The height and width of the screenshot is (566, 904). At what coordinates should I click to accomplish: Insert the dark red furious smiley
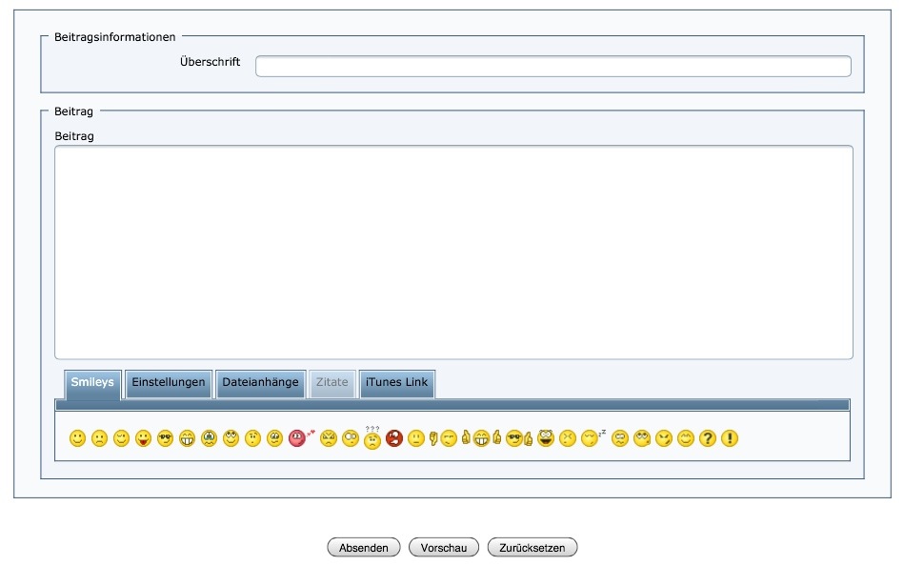[394, 438]
